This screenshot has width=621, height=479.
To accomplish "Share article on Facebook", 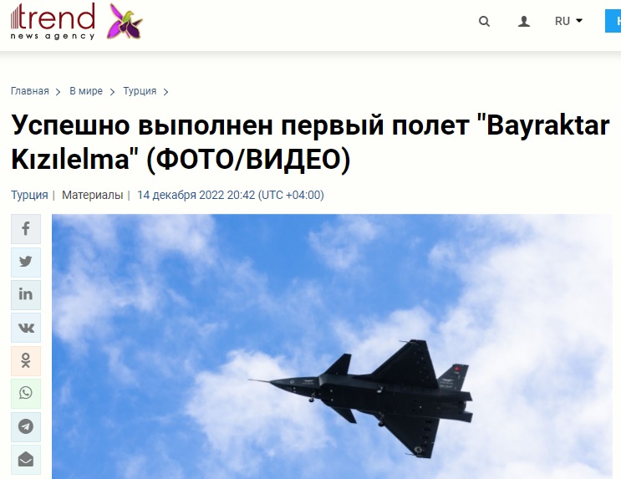I will coord(26,229).
